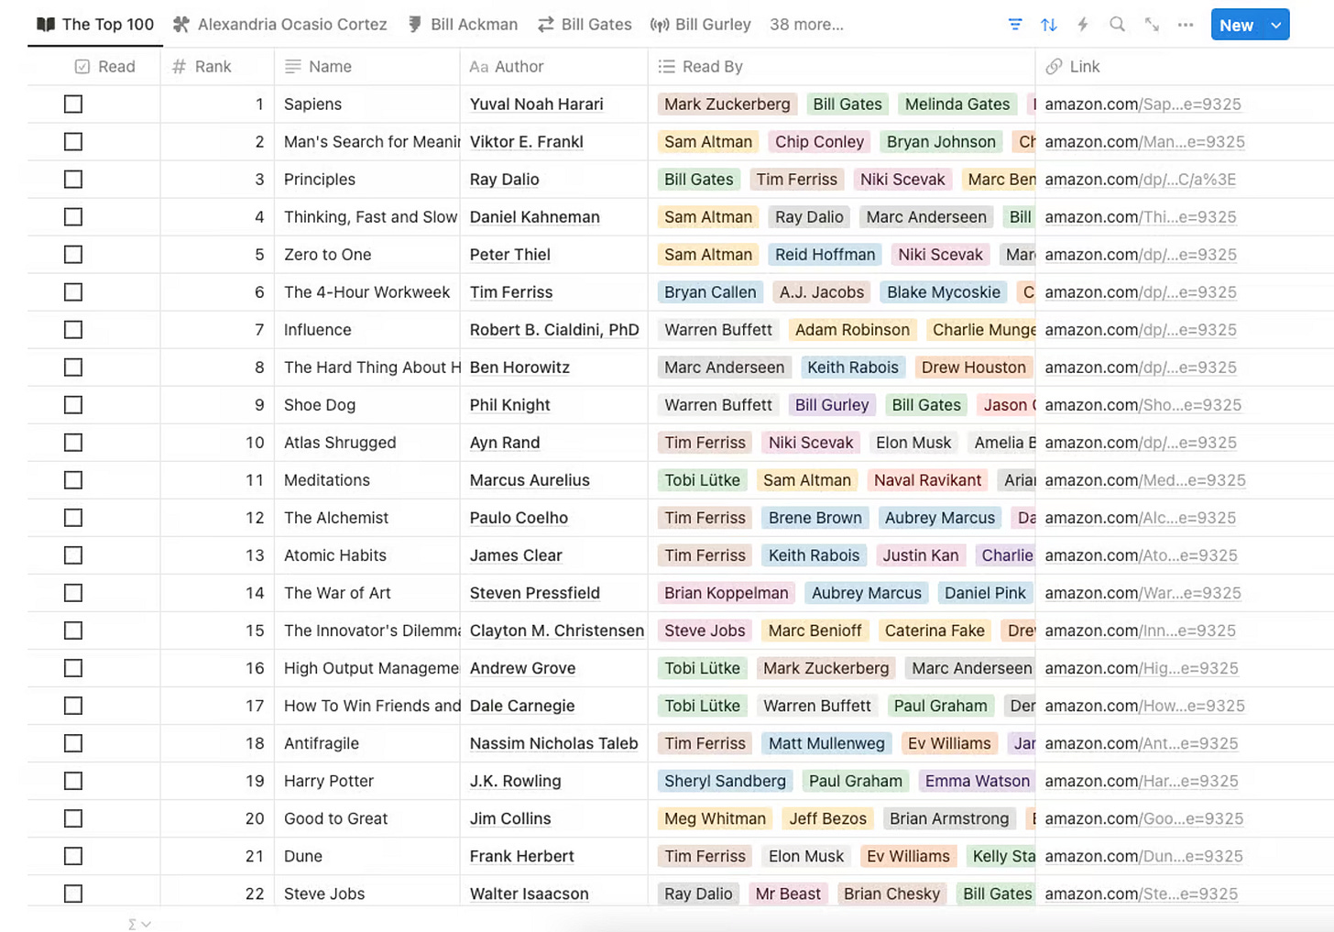Tick the Read checkbox for Zero to One

pos(73,255)
